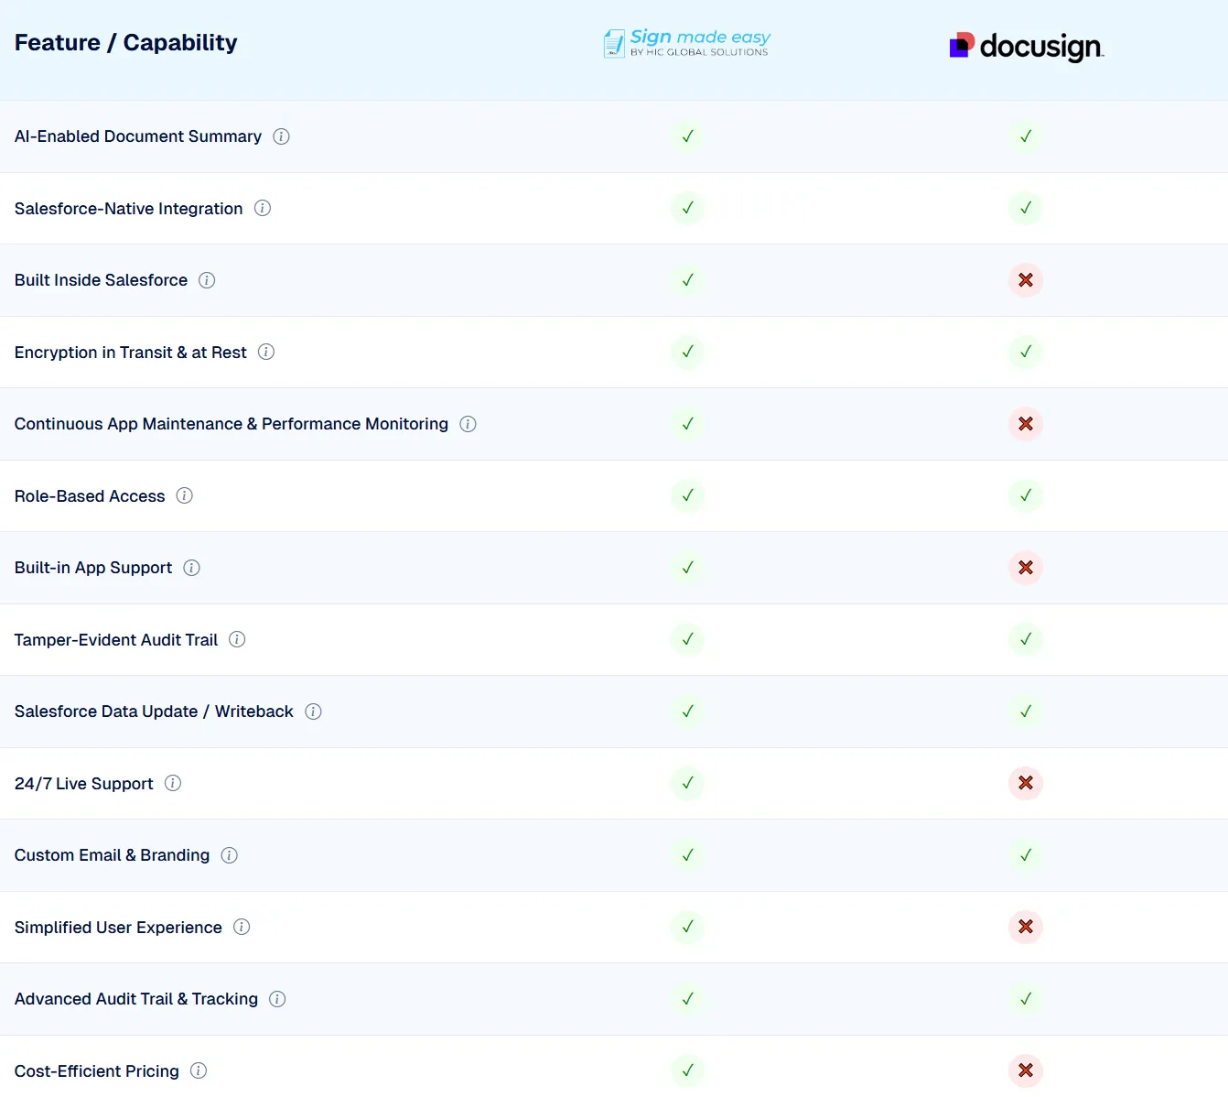Click the Sign made easy logo

coord(686,43)
